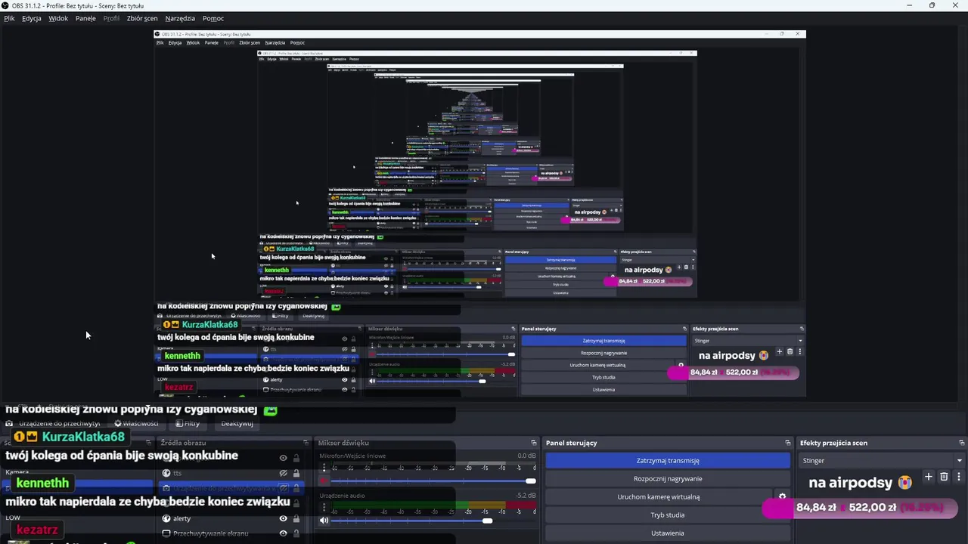Open the Edycja menu
This screenshot has width=968, height=544.
click(32, 18)
